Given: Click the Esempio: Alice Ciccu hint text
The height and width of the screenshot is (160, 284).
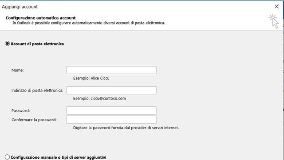Looking at the screenshot, I should point(91,78).
